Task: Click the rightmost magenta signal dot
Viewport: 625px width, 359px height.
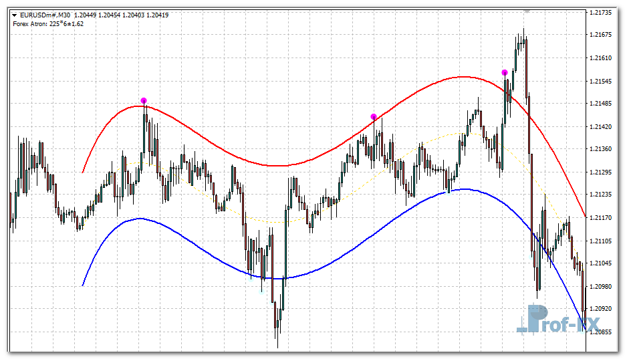Action: point(505,72)
